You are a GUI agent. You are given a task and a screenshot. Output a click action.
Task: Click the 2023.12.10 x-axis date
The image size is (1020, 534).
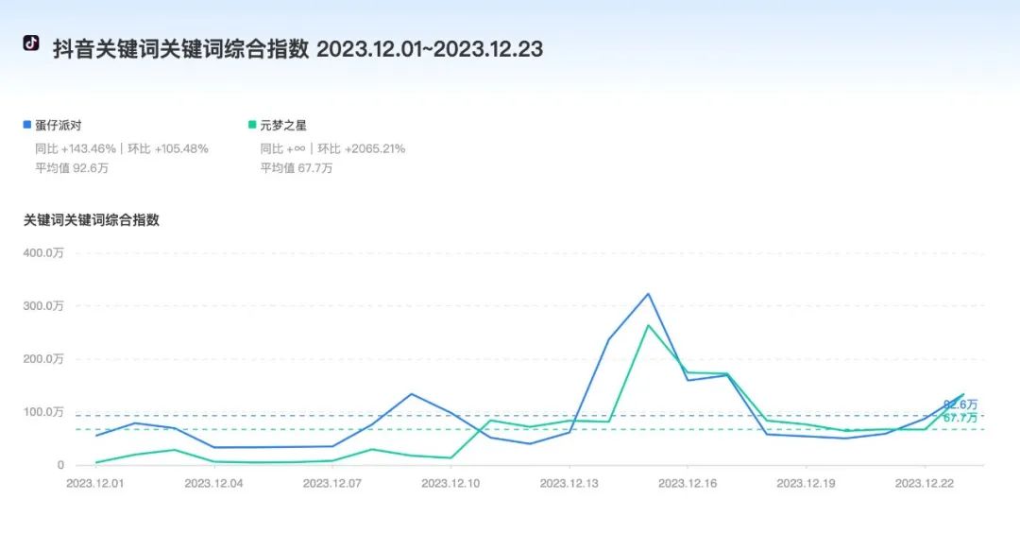tap(450, 483)
